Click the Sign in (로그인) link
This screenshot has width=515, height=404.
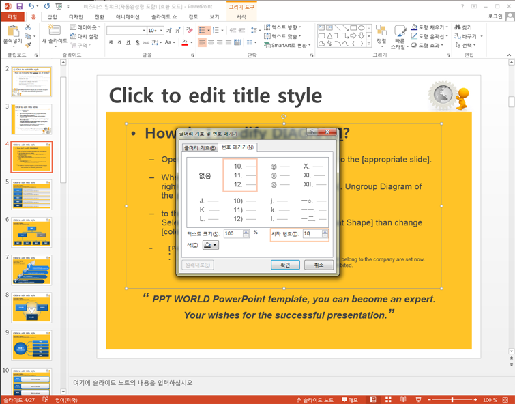coord(495,16)
